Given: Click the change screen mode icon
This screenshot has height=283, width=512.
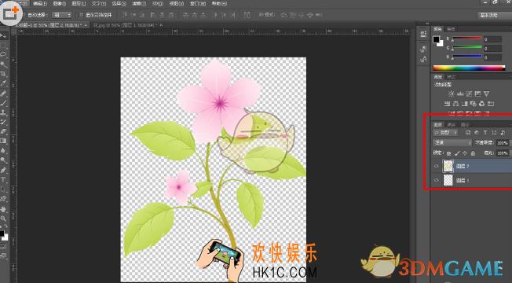Looking at the screenshot, I should [x=4, y=255].
